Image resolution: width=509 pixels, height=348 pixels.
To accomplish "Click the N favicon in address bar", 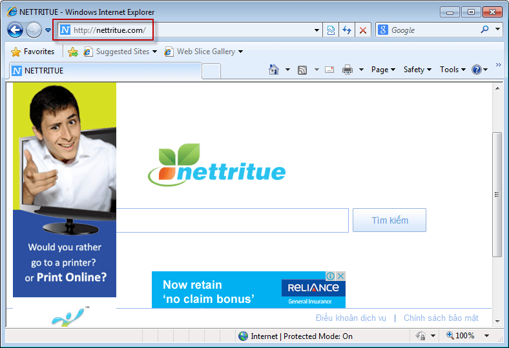I will click(x=65, y=30).
